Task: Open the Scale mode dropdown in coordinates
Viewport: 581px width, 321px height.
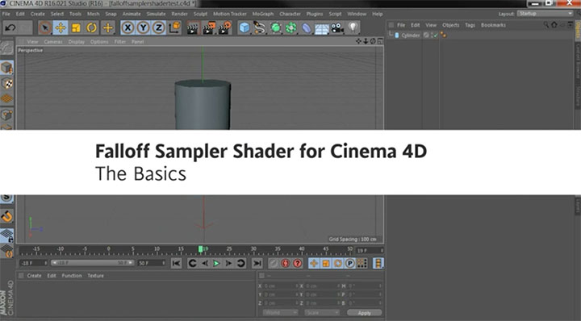Action: coord(322,312)
